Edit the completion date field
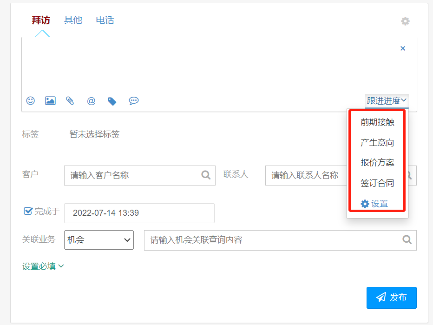This screenshot has width=433, height=325. pos(139,213)
